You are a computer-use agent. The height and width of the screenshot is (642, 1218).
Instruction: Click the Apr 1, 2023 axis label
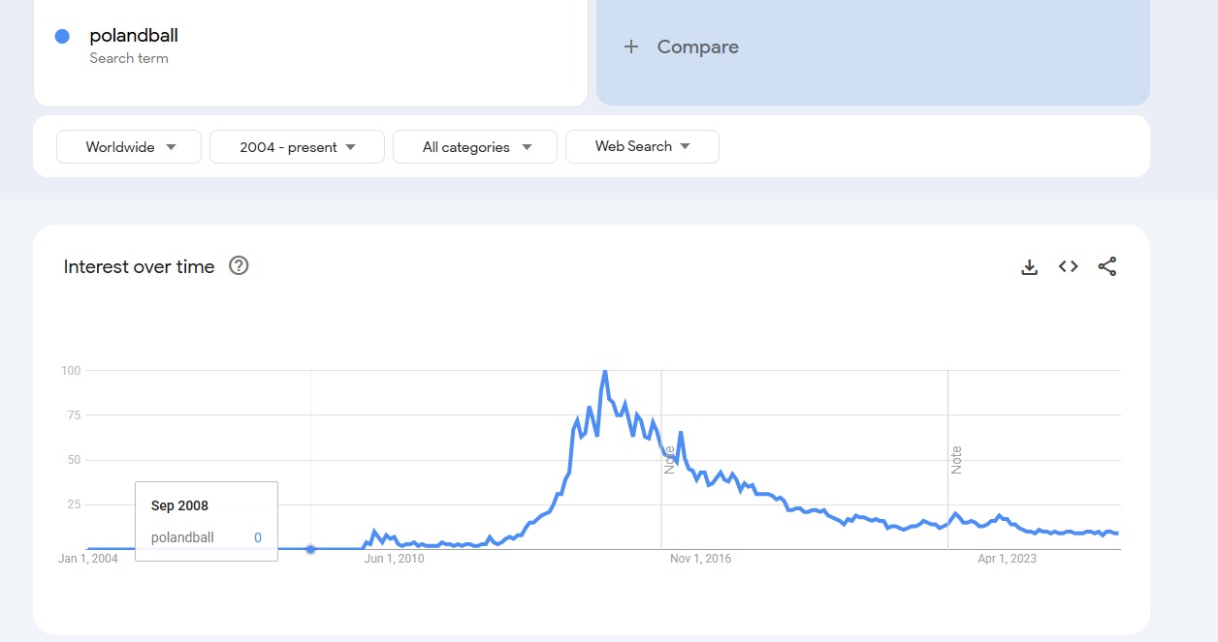(1007, 559)
